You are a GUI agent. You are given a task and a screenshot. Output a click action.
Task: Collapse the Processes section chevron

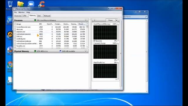(85, 20)
